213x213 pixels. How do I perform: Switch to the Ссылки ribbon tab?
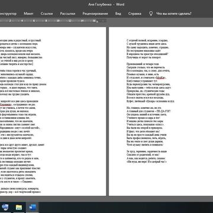[47, 14]
